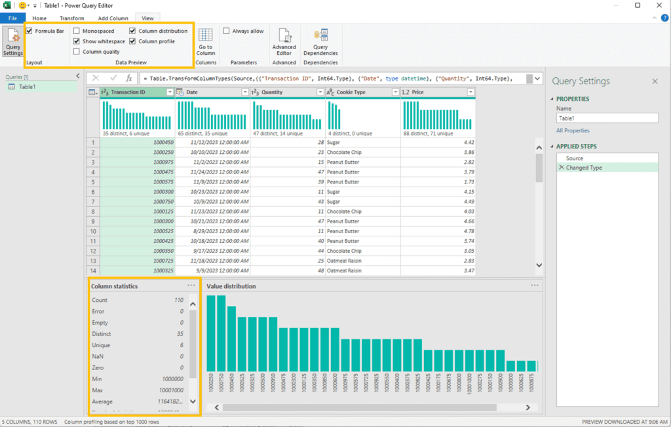Click the Date column data type icon

point(180,92)
